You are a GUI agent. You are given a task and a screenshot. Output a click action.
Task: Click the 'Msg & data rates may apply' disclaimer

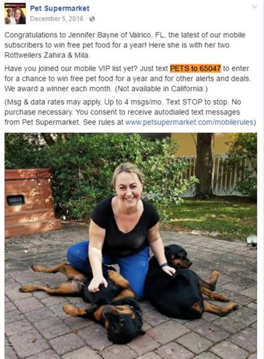[130, 112]
